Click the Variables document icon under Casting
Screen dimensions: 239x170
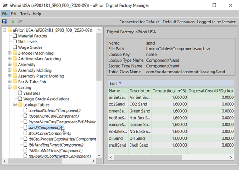20,93
